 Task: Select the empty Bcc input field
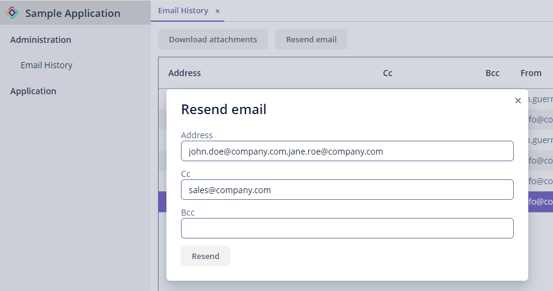[347, 228]
